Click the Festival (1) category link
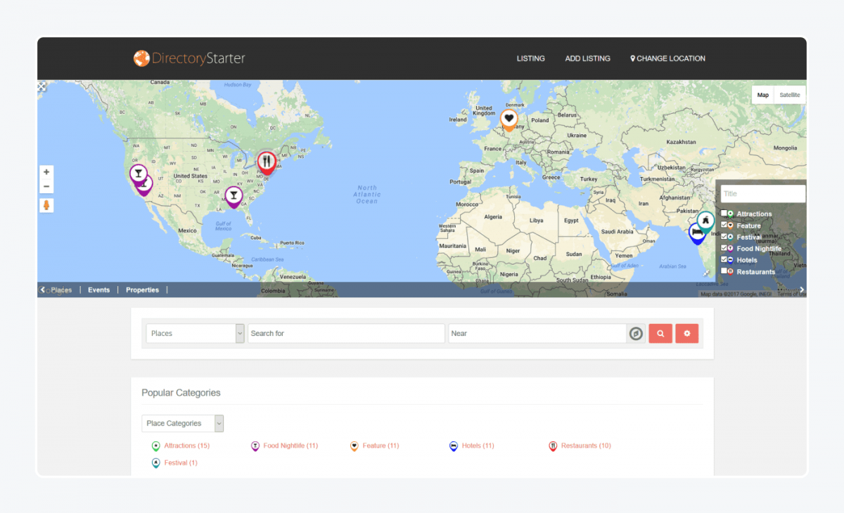Screen dimensions: 844x513 pos(179,462)
